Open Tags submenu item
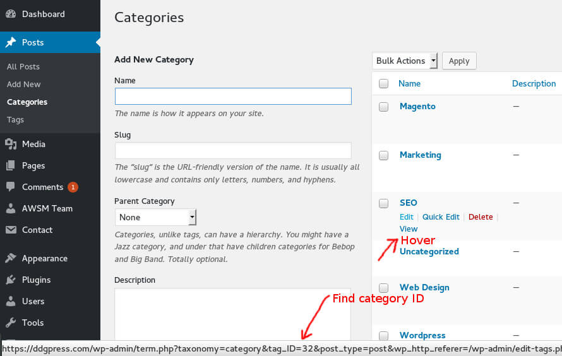 pyautogui.click(x=15, y=120)
